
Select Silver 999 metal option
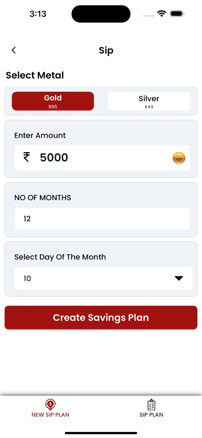pyautogui.click(x=149, y=101)
